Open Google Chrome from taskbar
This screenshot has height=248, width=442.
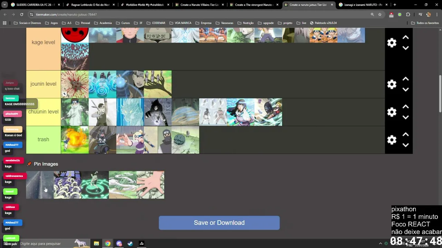pyautogui.click(x=108, y=244)
